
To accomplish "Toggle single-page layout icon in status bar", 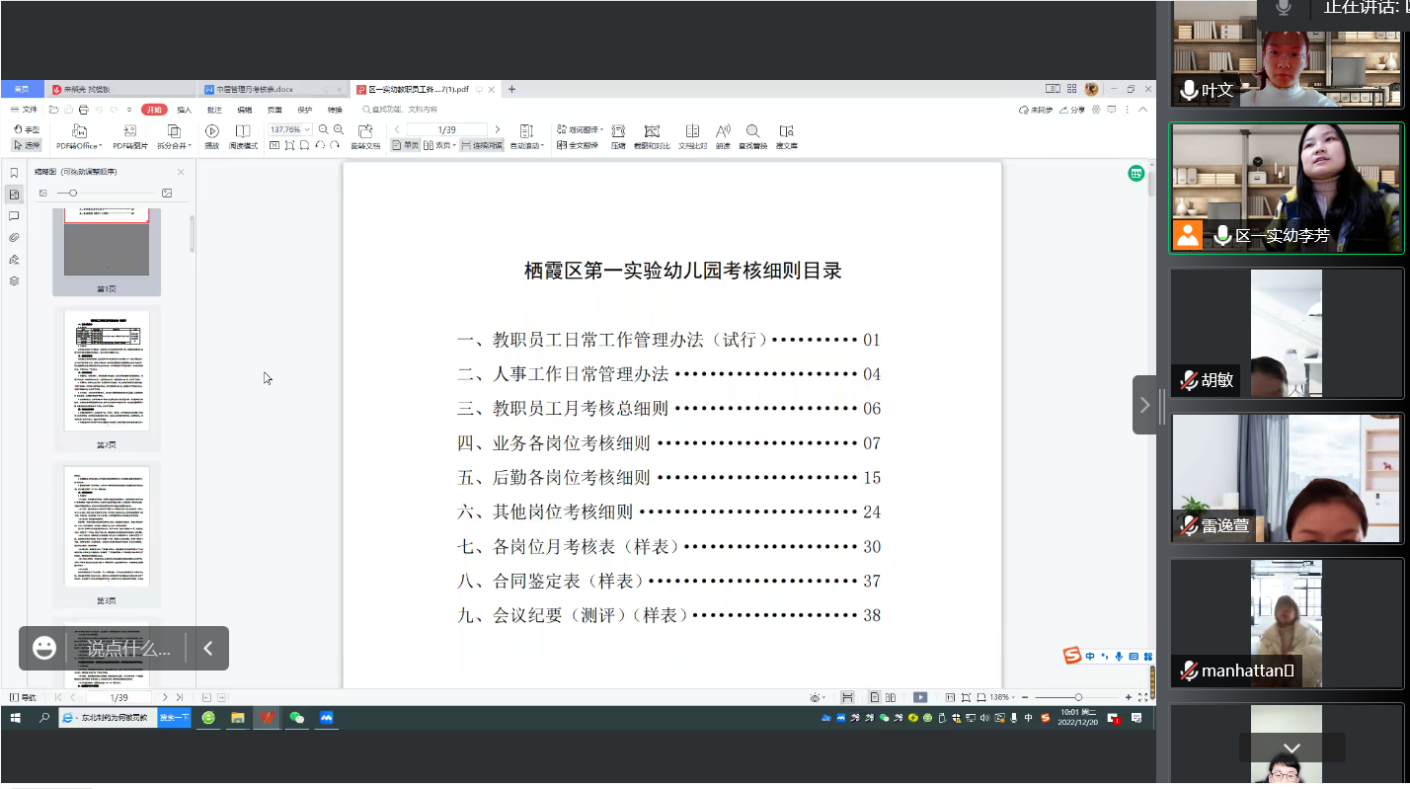I will [875, 697].
